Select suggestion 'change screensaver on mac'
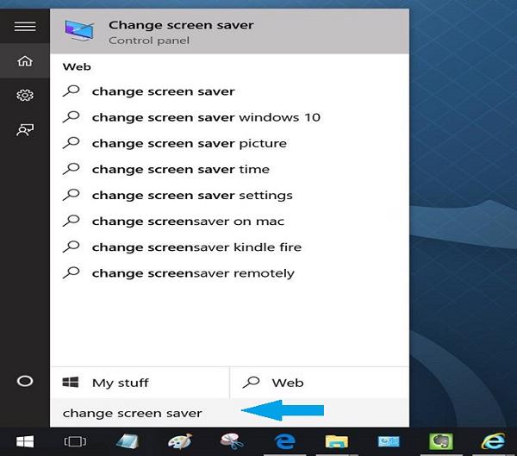The image size is (517, 456). [x=229, y=222]
